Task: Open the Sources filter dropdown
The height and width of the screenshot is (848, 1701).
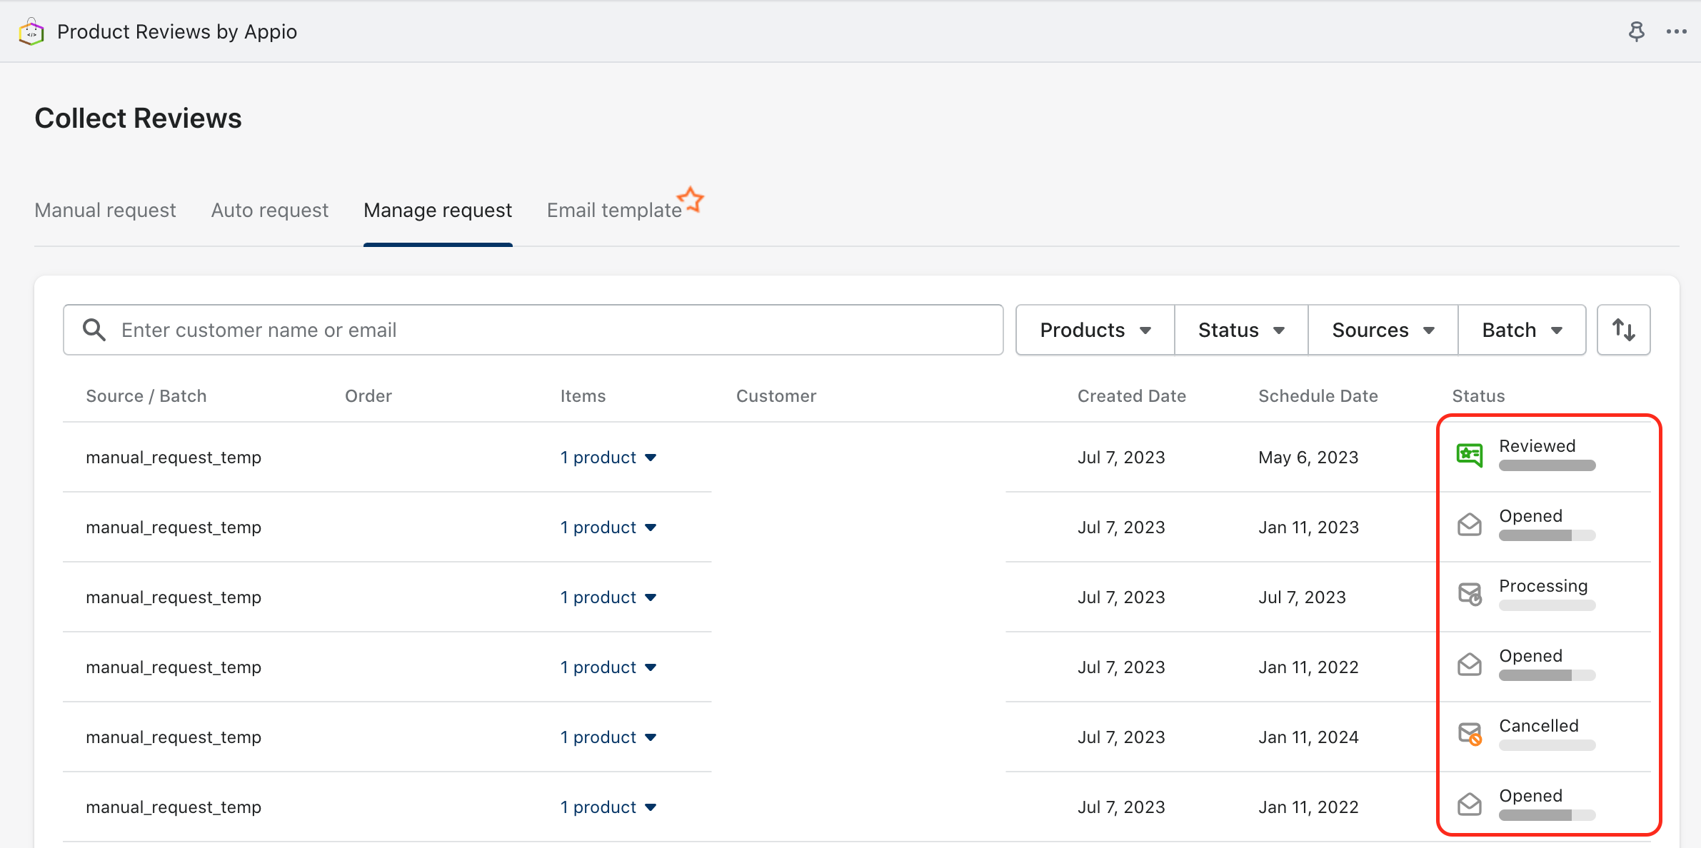Action: (1383, 330)
